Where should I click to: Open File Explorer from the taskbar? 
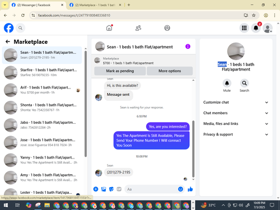[x=47, y=206]
